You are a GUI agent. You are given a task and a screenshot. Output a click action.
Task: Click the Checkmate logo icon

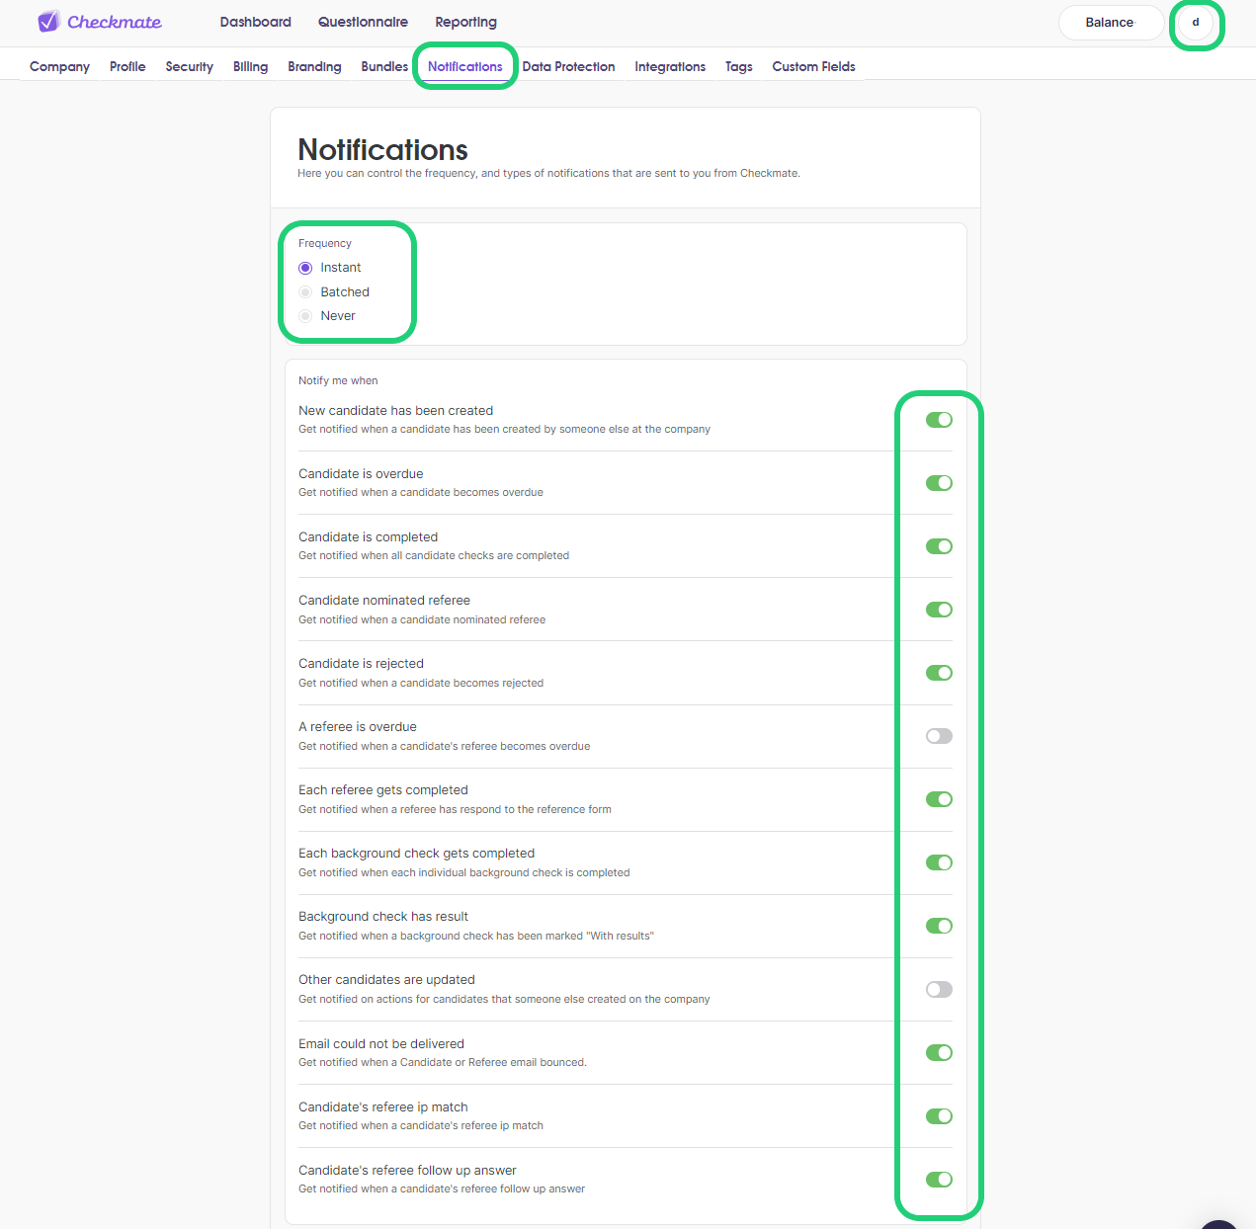pos(48,22)
